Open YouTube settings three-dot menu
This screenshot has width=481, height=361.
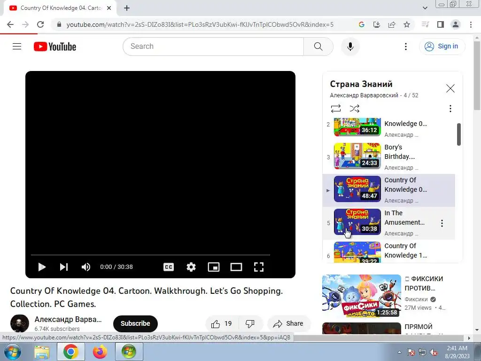pyautogui.click(x=406, y=47)
